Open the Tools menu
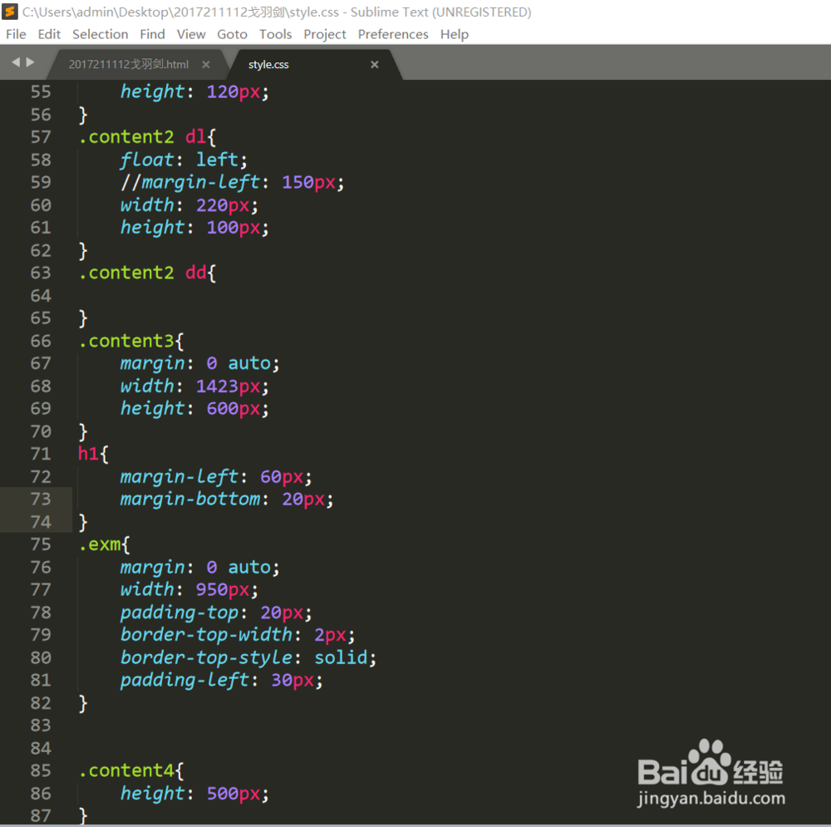Viewport: 831px width, 827px height. click(x=276, y=34)
